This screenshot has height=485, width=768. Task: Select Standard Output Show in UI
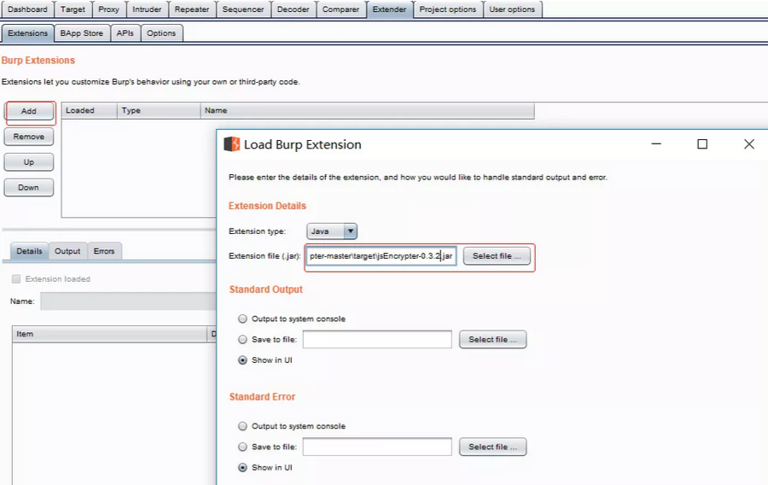(242, 360)
